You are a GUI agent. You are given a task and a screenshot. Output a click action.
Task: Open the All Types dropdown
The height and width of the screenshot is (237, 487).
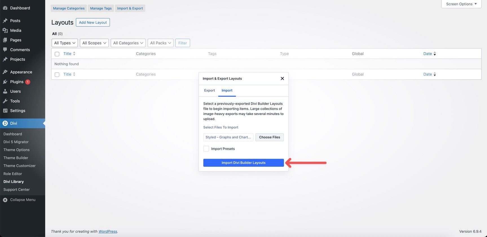[65, 43]
